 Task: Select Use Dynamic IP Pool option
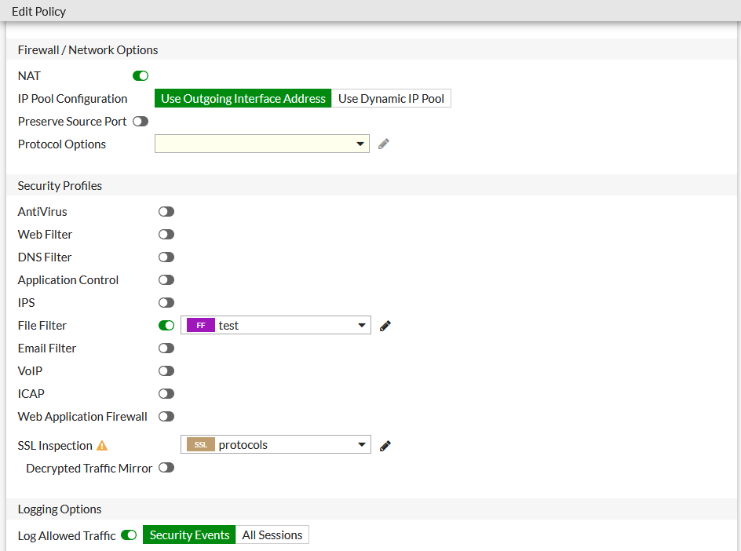pyautogui.click(x=391, y=99)
